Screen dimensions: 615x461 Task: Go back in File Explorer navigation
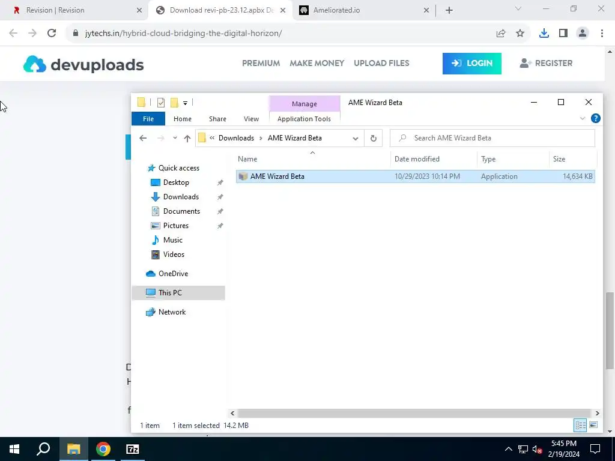click(143, 138)
